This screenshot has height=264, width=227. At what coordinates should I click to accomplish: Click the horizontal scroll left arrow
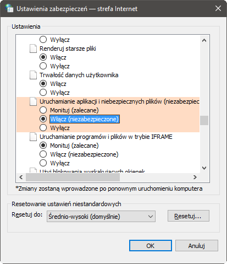click(21, 177)
